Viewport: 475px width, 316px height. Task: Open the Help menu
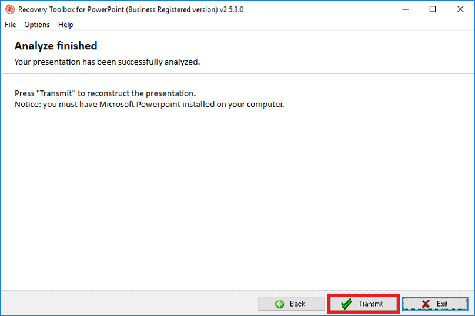(x=65, y=25)
